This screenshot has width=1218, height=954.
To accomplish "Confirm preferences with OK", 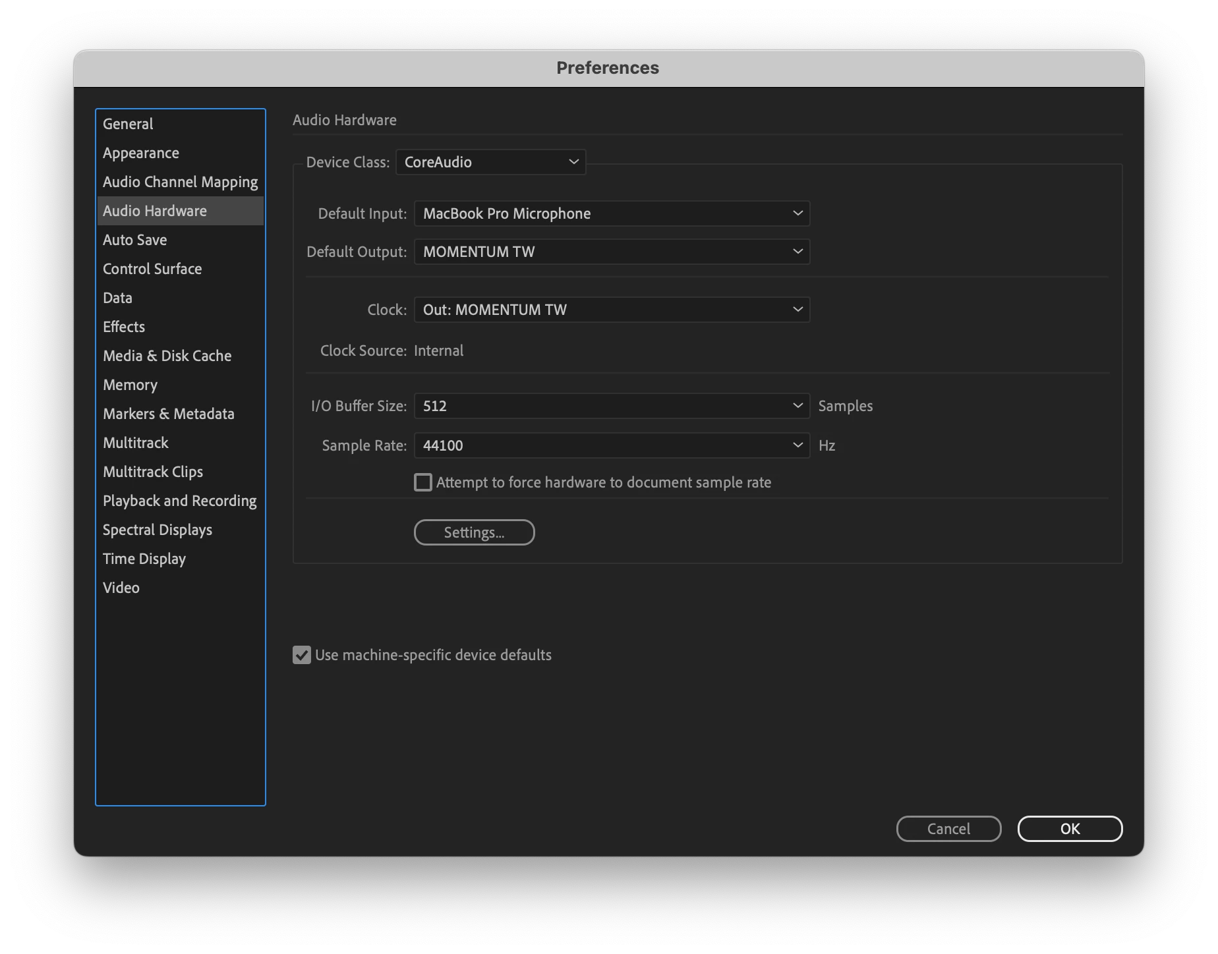I will (x=1070, y=829).
